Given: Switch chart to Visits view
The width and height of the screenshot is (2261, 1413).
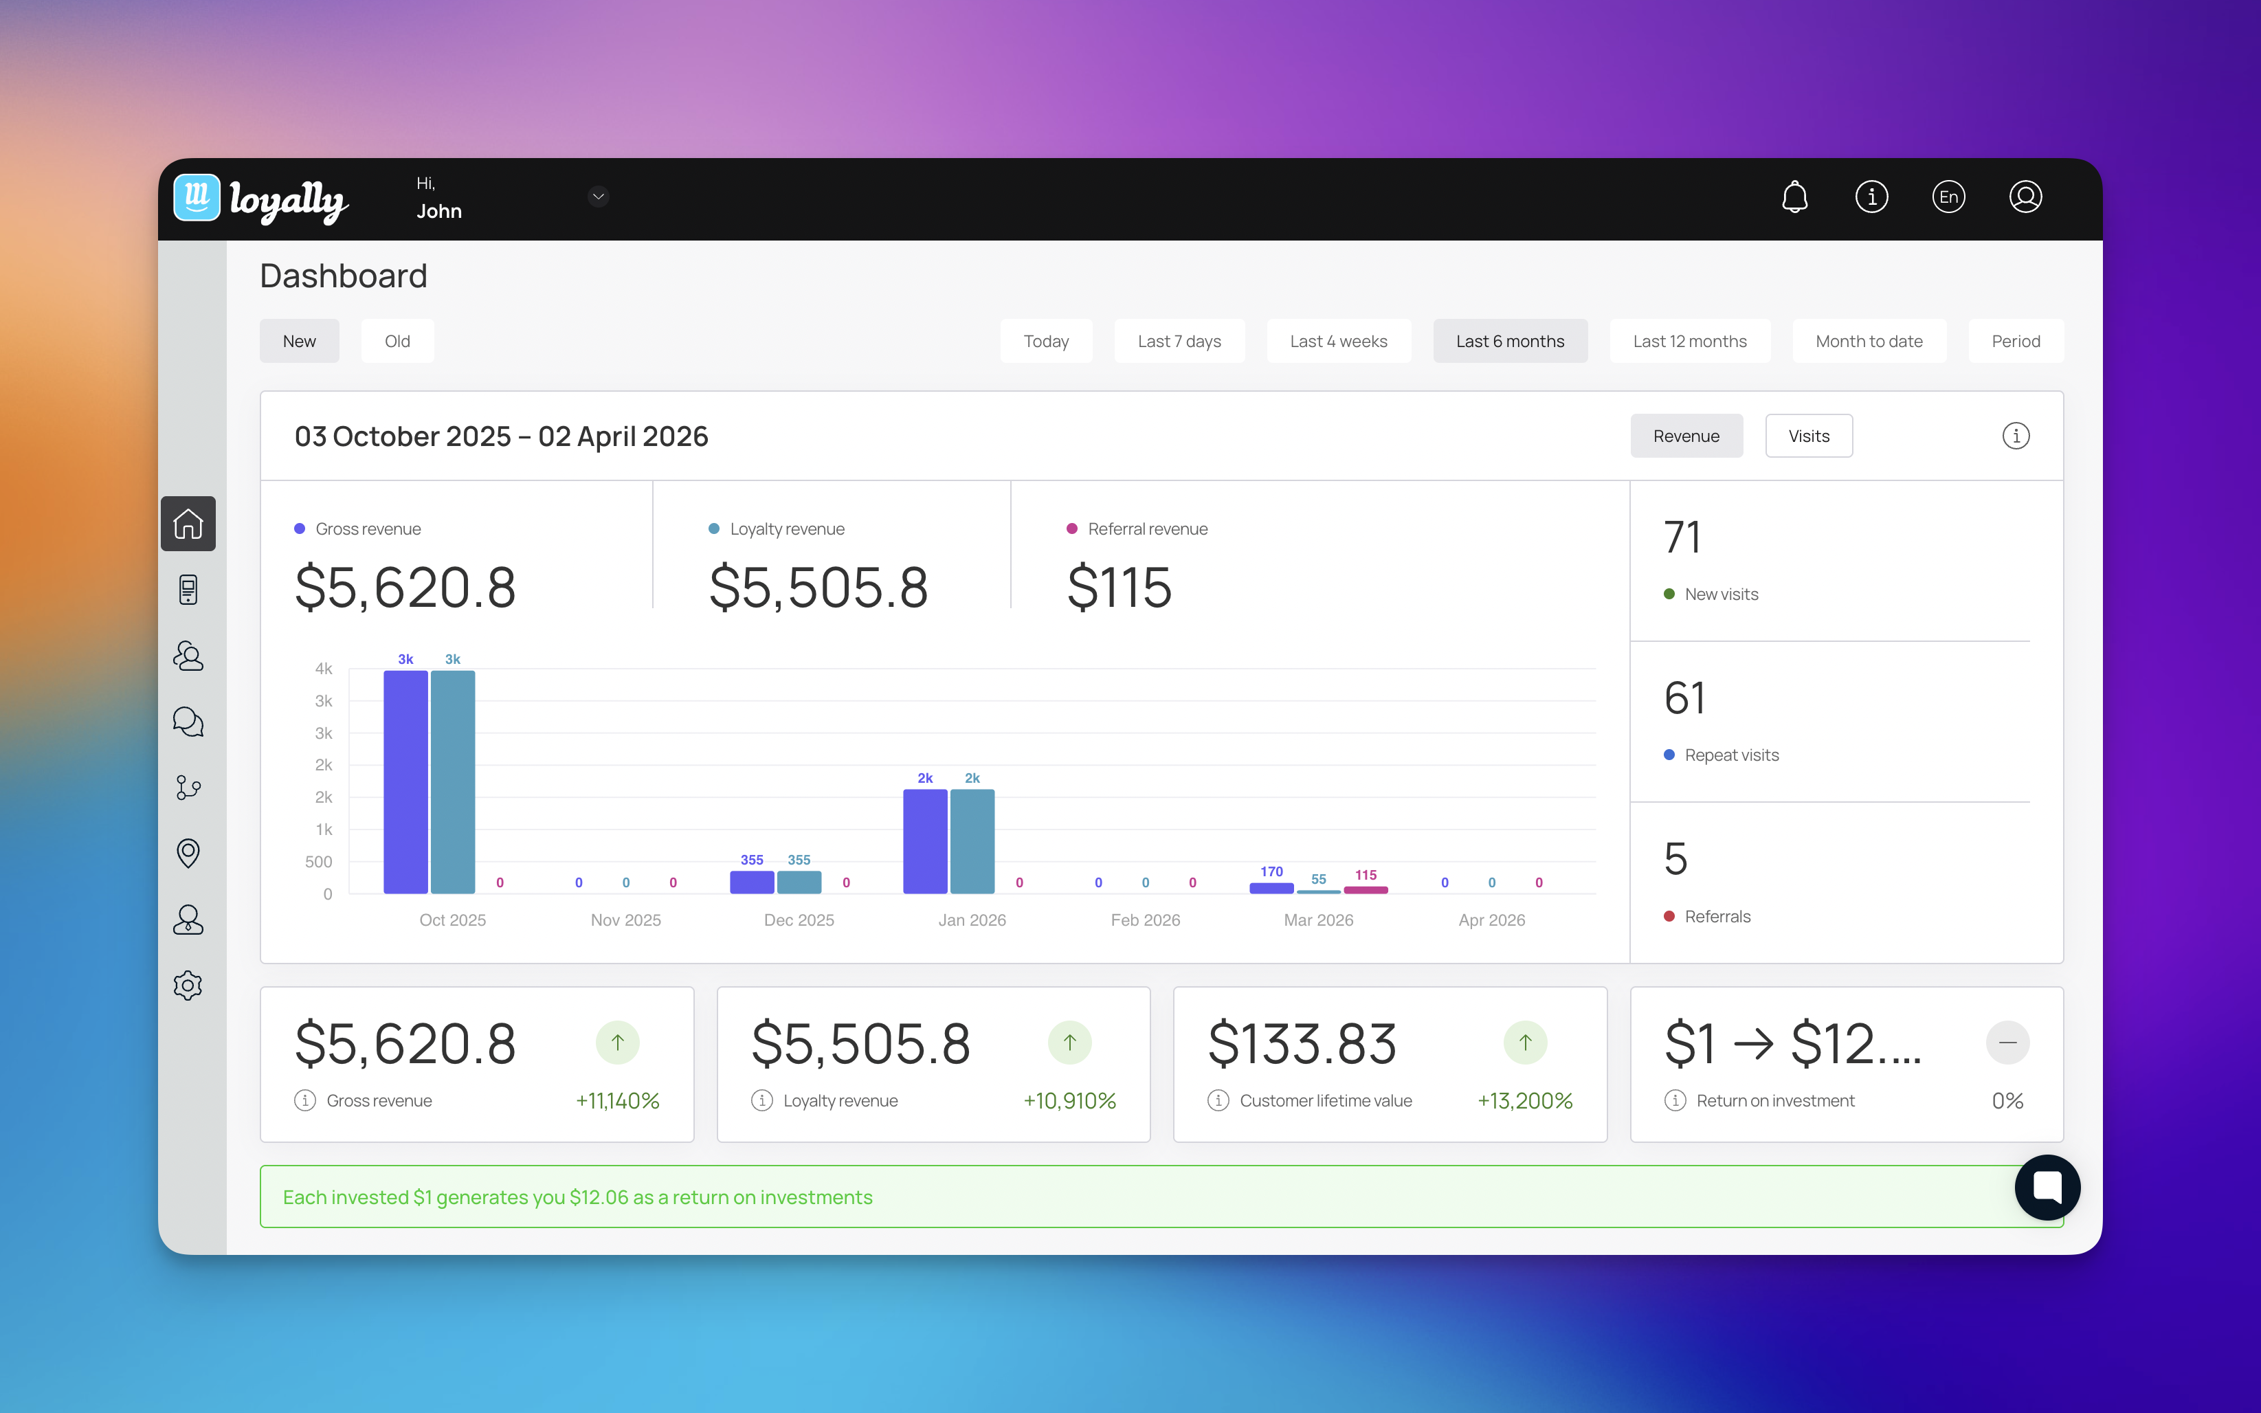Looking at the screenshot, I should coord(1808,436).
